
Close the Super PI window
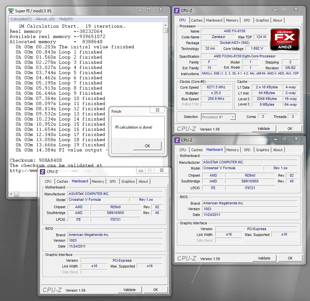161,10
